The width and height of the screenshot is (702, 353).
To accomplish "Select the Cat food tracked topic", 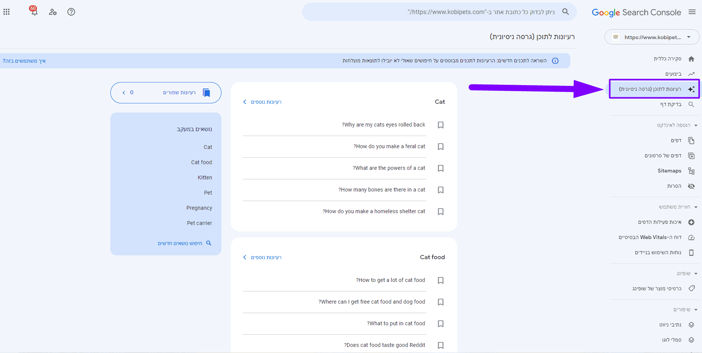I will coord(202,162).
